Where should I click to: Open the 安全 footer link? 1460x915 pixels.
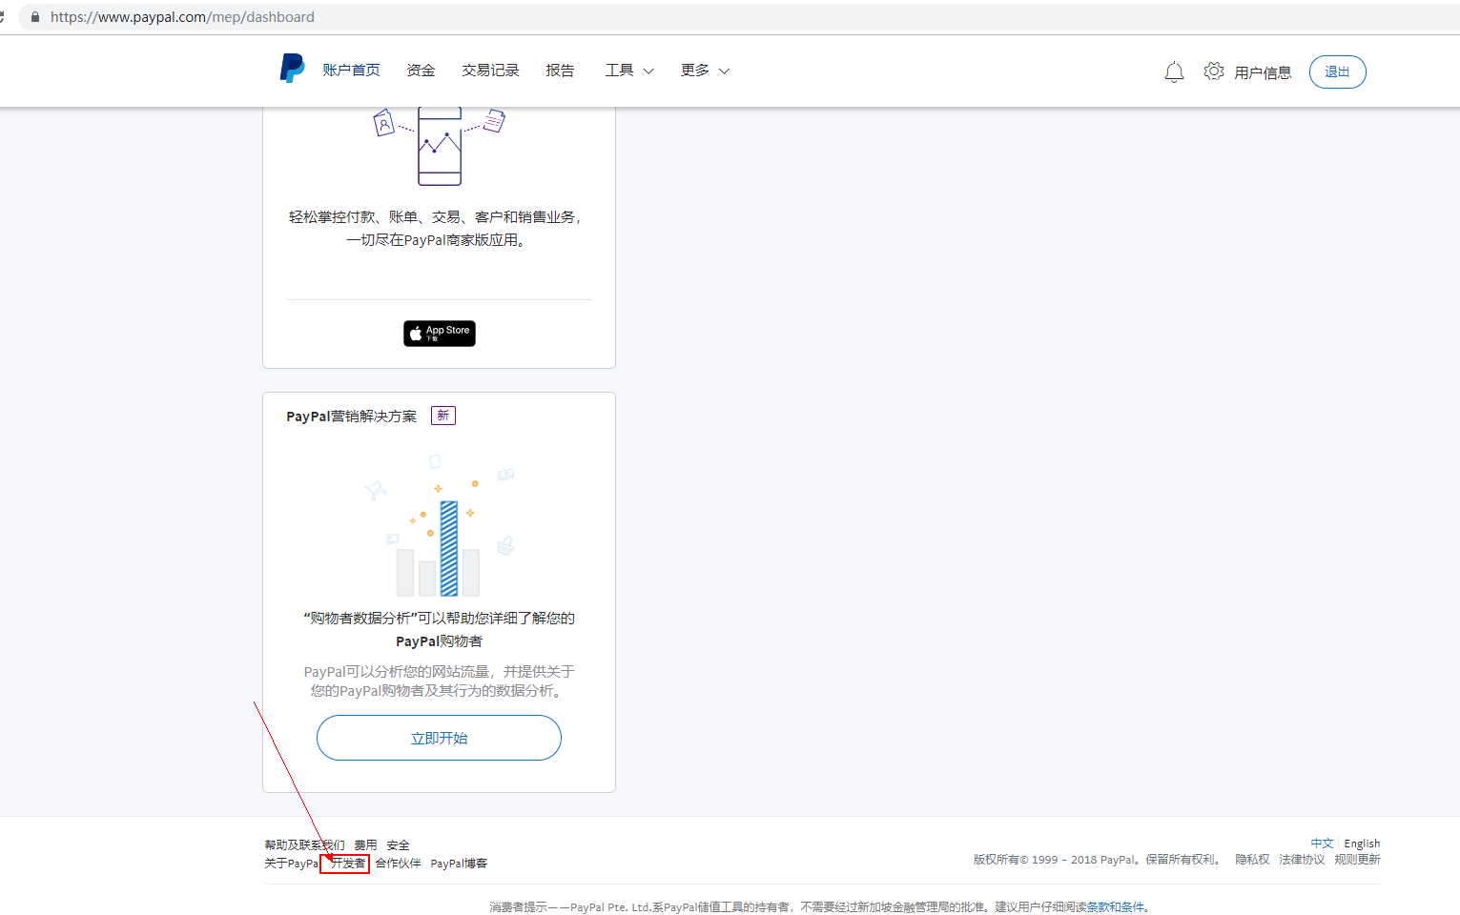coord(398,845)
